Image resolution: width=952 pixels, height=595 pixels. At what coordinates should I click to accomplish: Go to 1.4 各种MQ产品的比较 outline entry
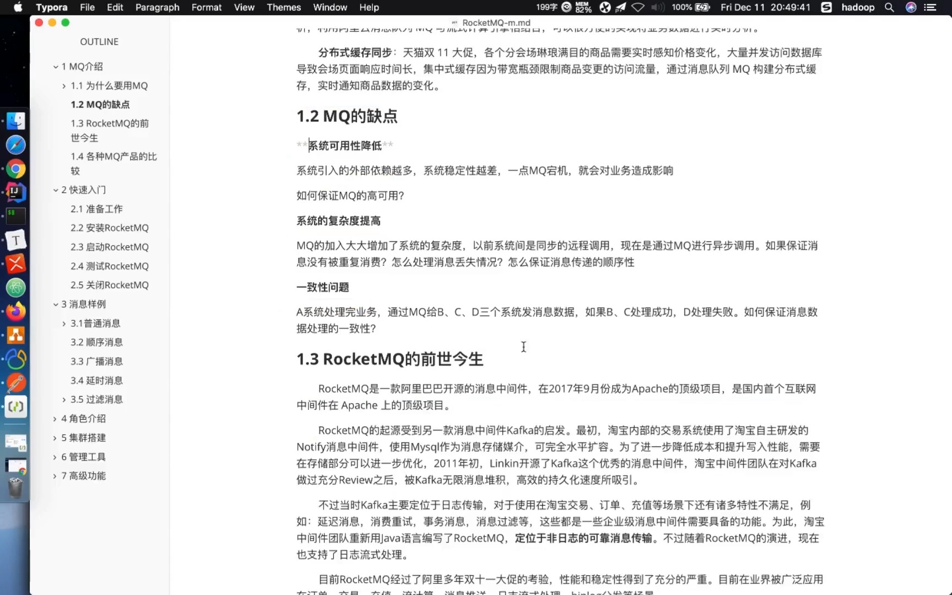pyautogui.click(x=113, y=164)
